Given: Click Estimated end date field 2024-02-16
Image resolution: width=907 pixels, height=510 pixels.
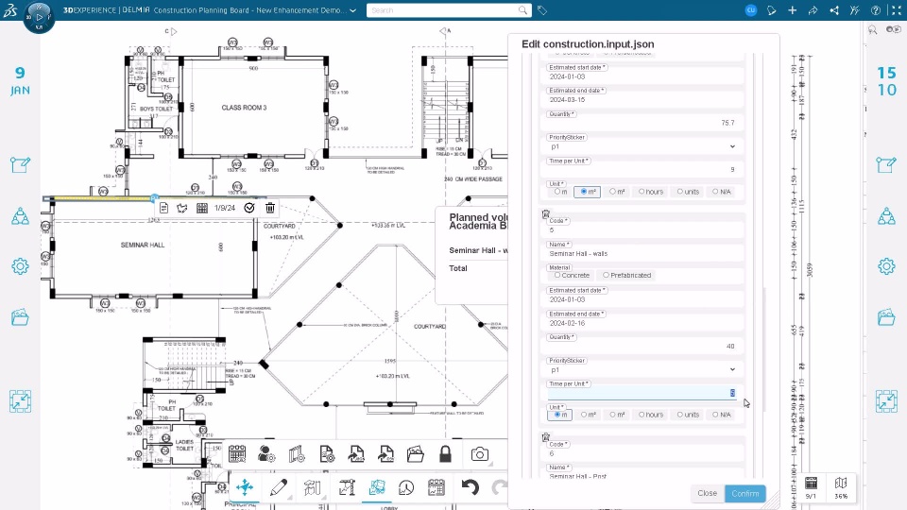Looking at the screenshot, I should [642, 323].
